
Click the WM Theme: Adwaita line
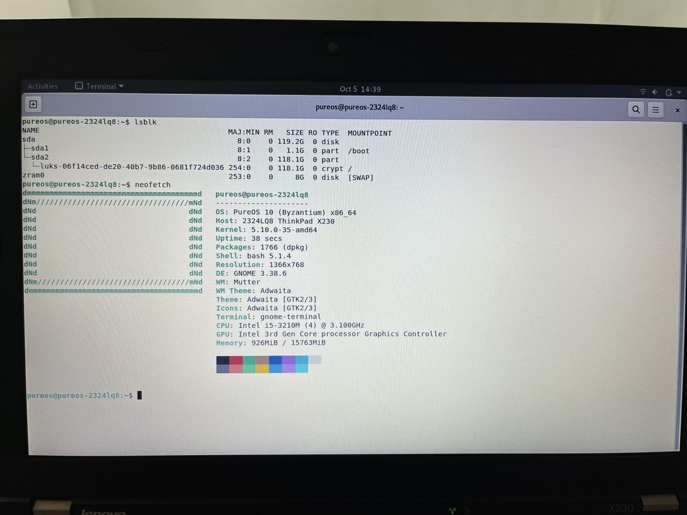253,291
